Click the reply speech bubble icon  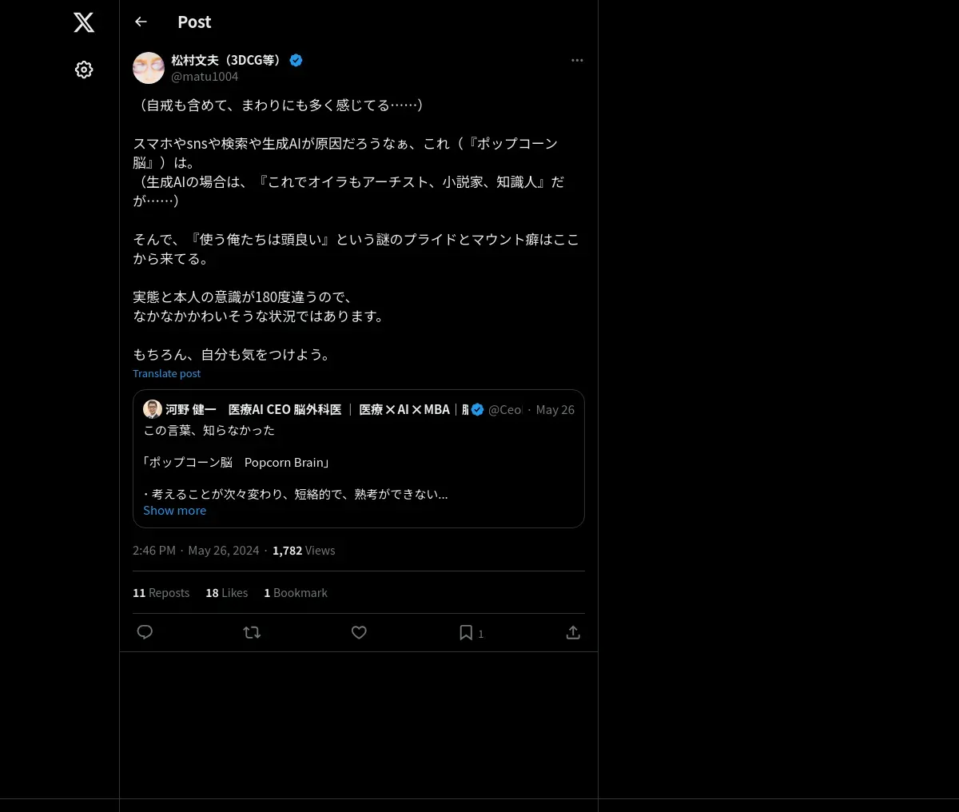coord(145,632)
